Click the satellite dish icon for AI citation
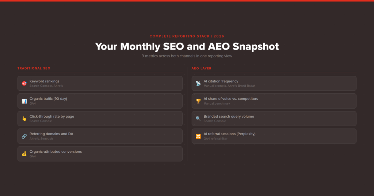 pos(198,83)
